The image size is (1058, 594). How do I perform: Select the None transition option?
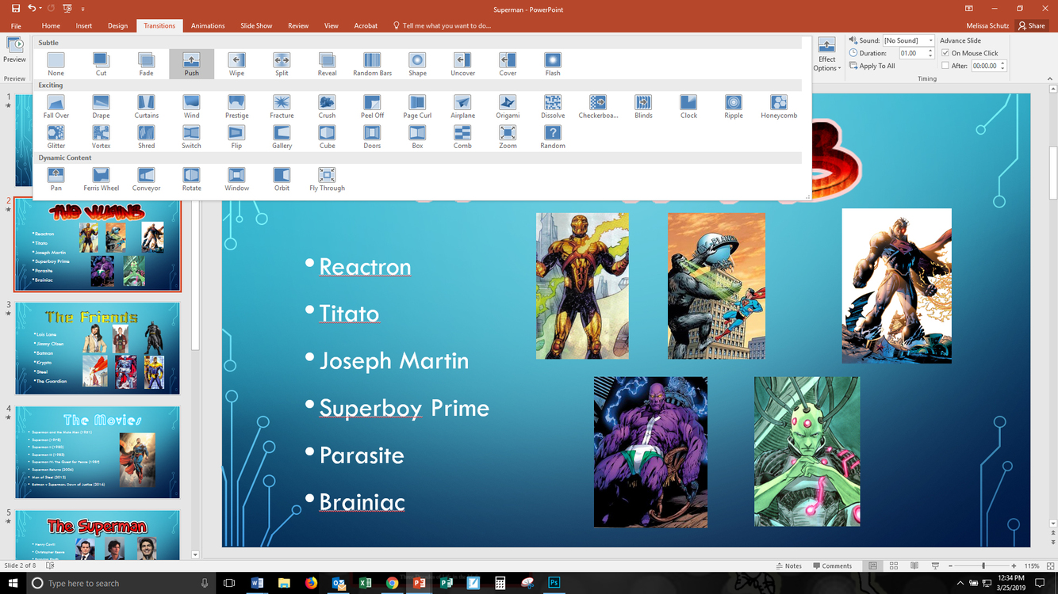coord(56,63)
